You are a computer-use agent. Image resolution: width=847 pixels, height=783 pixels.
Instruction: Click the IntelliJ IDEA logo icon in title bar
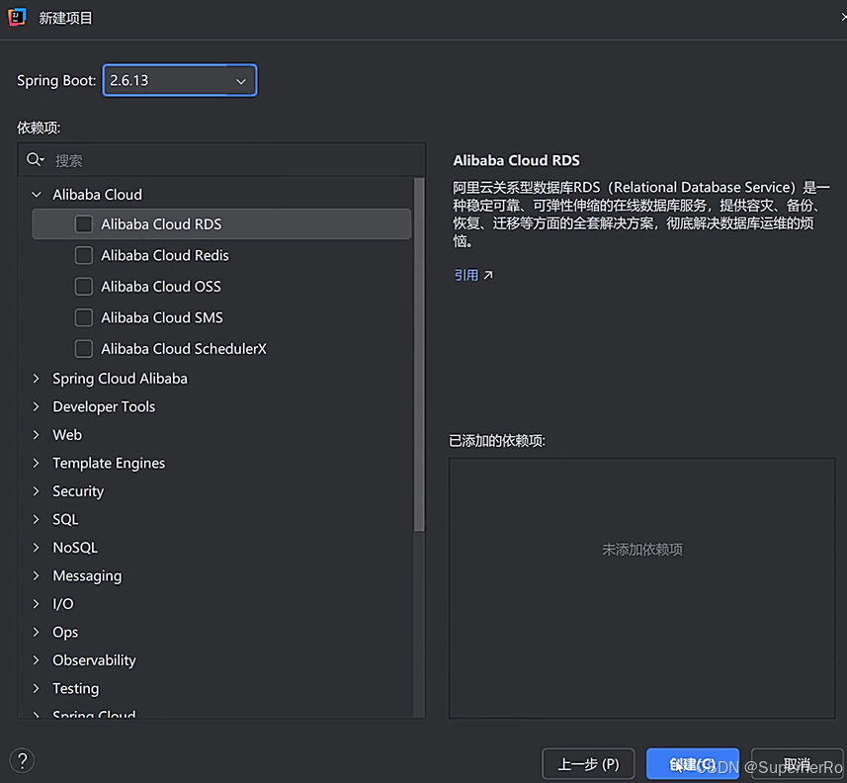tap(17, 17)
